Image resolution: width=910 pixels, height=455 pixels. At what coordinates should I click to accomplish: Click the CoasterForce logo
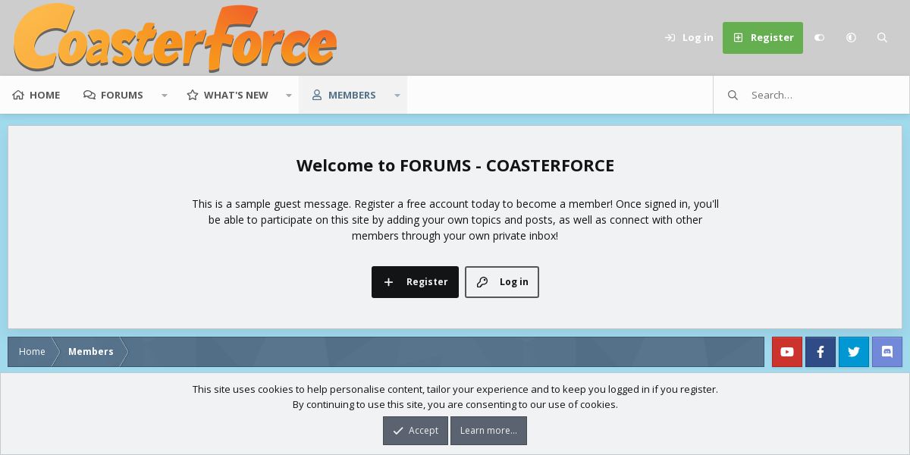[175, 38]
